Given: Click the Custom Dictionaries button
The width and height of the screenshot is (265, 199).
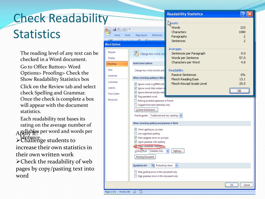Looking at the screenshot, I should pyautogui.click(x=146, y=110).
